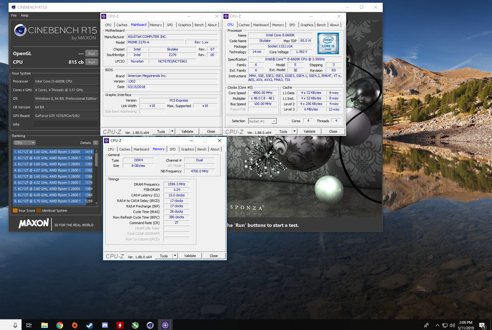Select ranking row 1 with score 1419

tap(54, 152)
